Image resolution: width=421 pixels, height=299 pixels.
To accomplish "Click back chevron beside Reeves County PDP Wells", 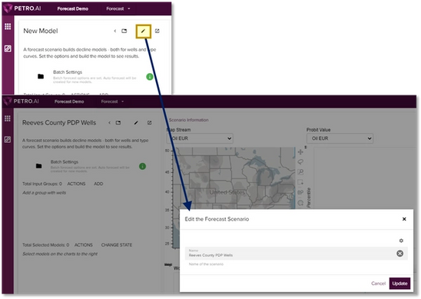I will (x=109, y=123).
